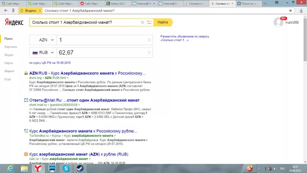Open 'Курс Азербайджанского маната к Российскому рублю' link

coord(83,131)
